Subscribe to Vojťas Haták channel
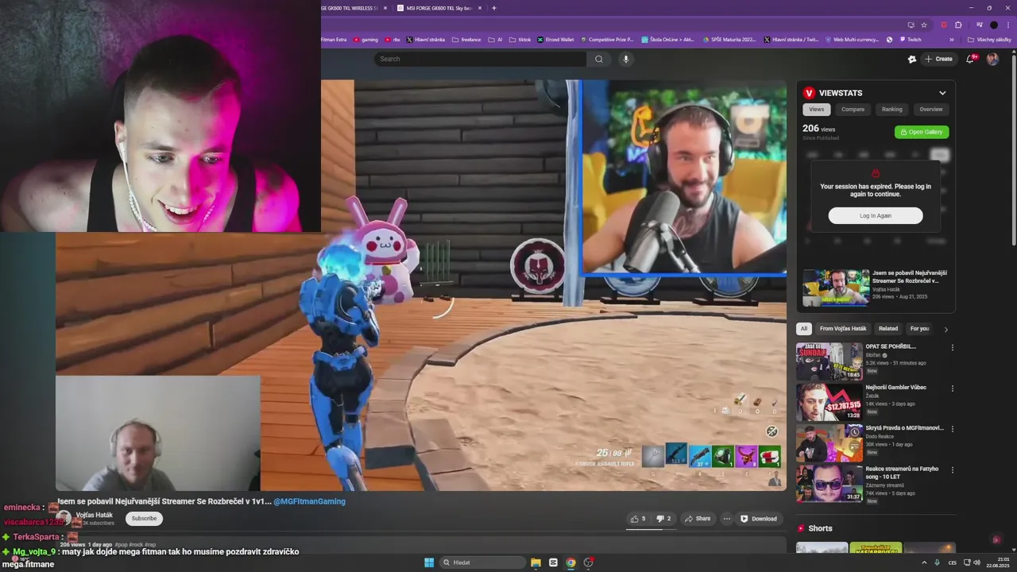 [144, 518]
